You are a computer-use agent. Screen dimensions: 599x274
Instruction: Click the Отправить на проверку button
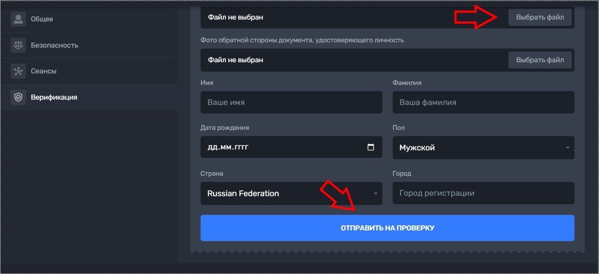387,228
